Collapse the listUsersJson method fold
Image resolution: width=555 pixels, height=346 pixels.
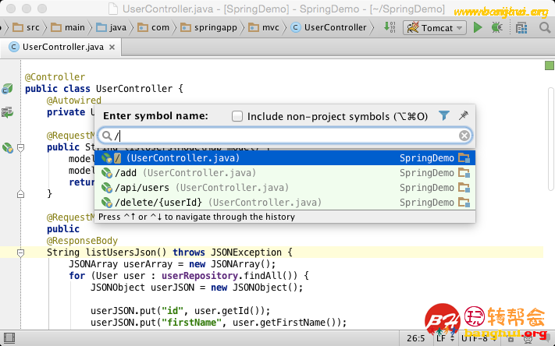20,252
